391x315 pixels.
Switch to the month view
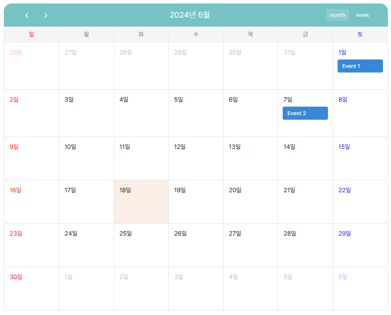[x=337, y=15]
